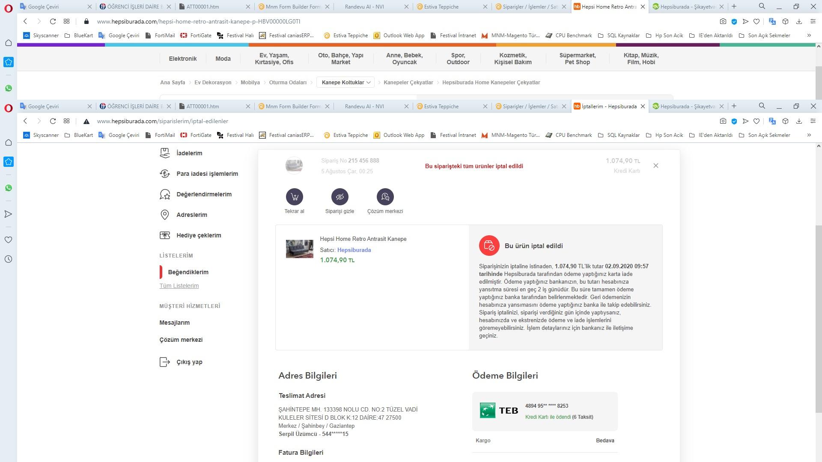
Task: Open BlueKart bookmark folder, lower window
Action: click(x=78, y=135)
